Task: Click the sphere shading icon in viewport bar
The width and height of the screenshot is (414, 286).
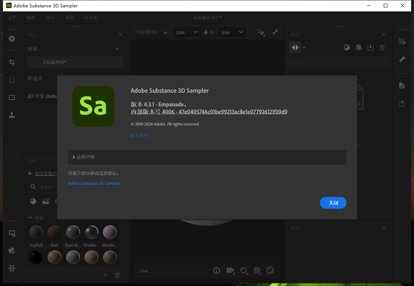Action: tap(270, 270)
